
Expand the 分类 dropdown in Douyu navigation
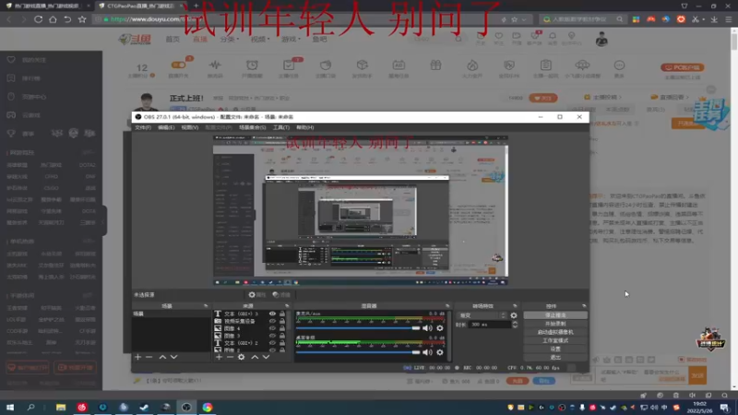pyautogui.click(x=229, y=39)
